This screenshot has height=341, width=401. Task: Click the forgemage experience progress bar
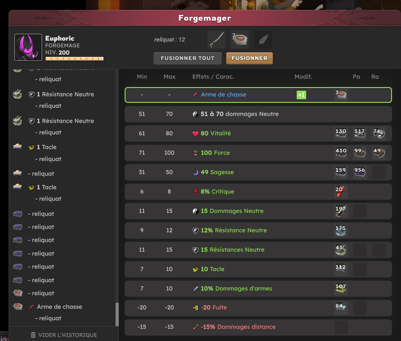pyautogui.click(x=75, y=59)
